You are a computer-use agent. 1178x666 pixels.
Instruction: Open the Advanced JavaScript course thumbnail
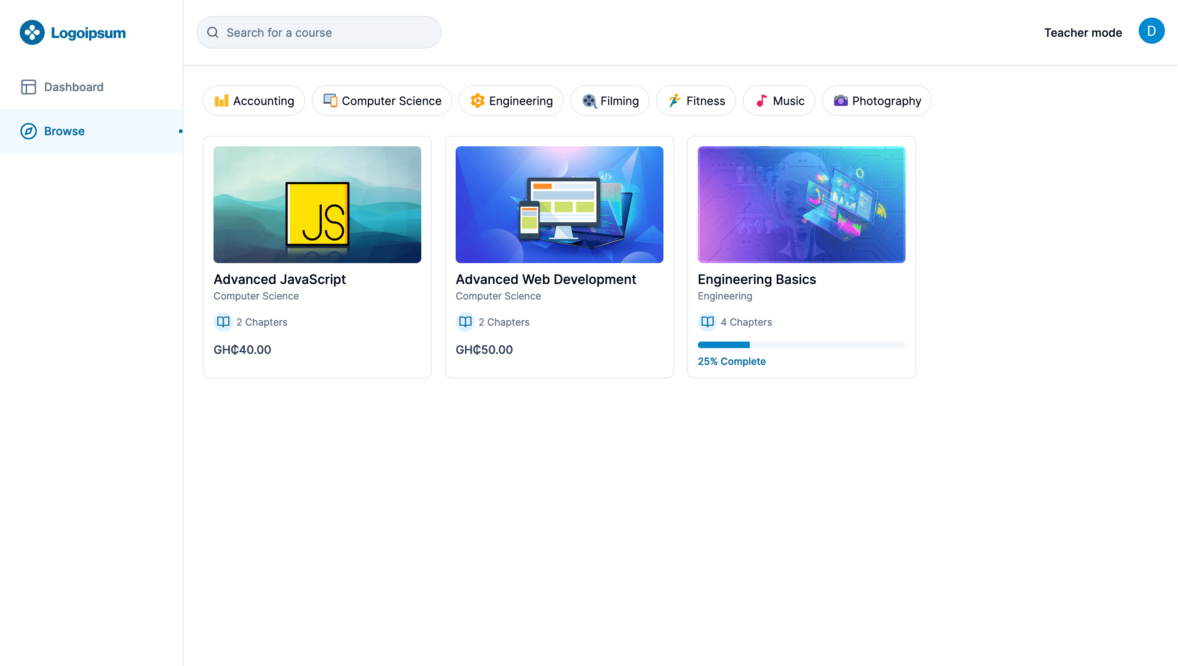click(x=317, y=204)
